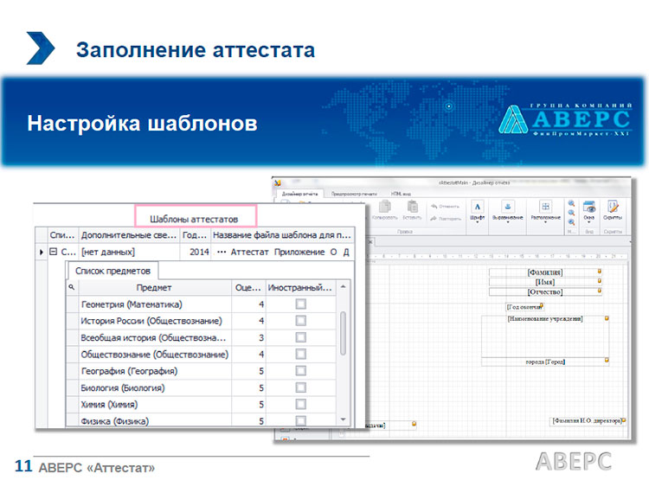Image resolution: width=649 pixels, height=480 pixels.
Task: Click the Отменить (Undo) button
Action: 446,206
